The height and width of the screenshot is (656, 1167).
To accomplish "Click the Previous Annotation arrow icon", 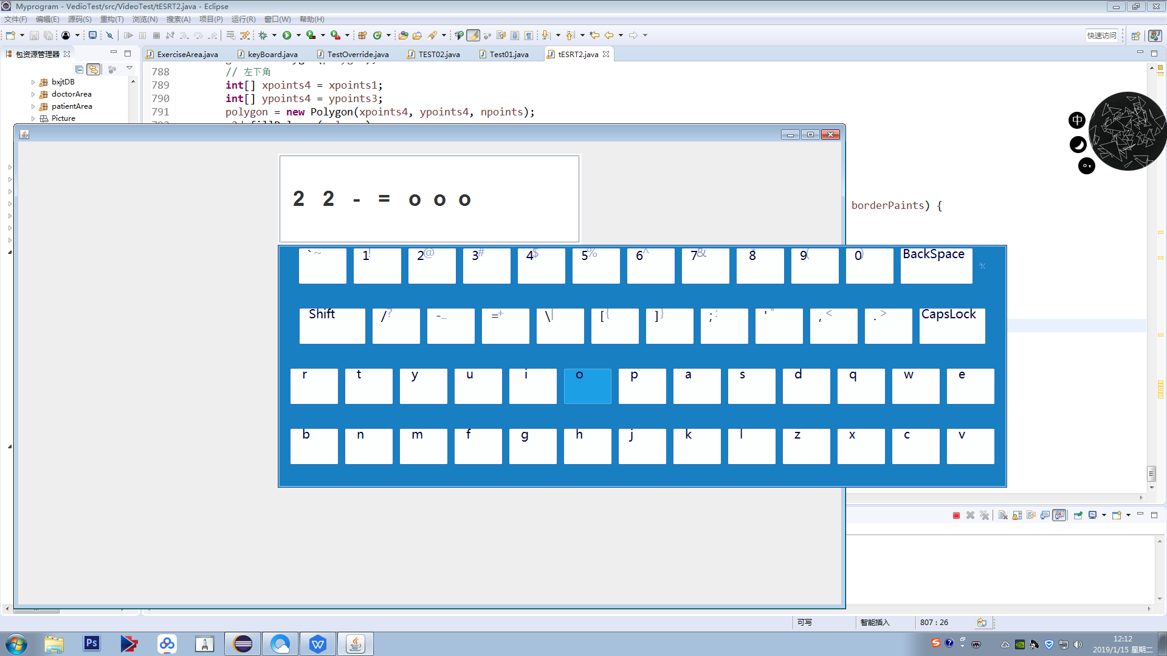I will pos(570,35).
